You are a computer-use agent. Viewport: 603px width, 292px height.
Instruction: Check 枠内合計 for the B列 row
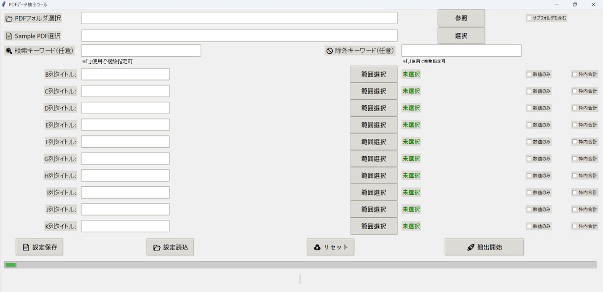[575, 74]
